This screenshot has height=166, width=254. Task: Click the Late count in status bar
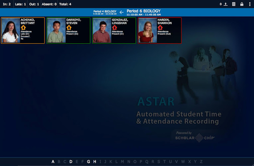[20, 4]
